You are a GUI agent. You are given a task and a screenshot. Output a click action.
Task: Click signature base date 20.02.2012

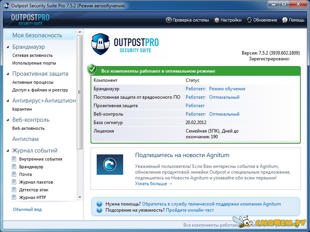[196, 123]
